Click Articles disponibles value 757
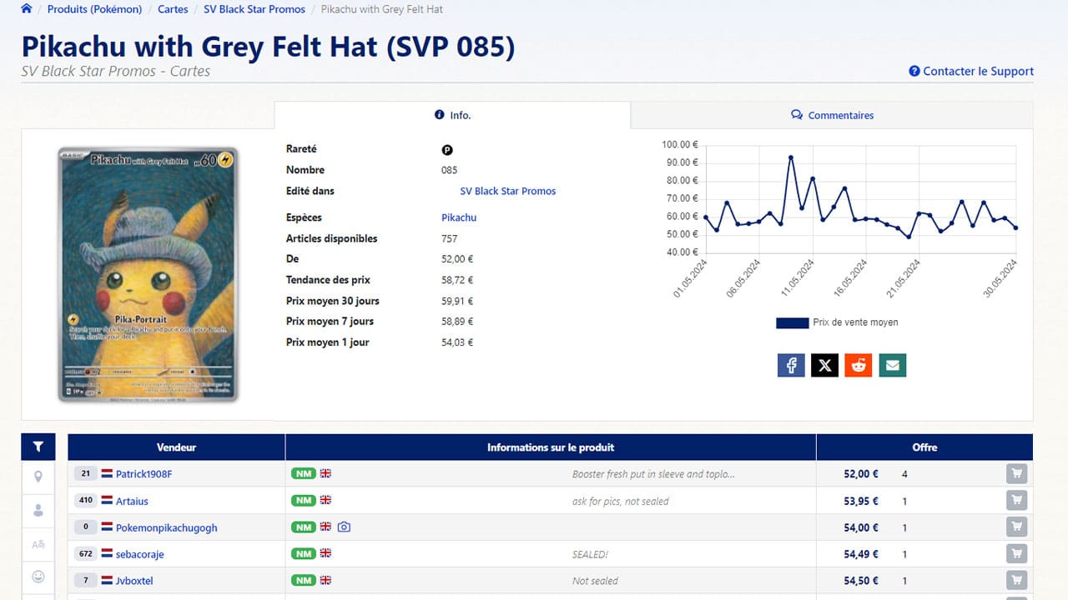Image resolution: width=1068 pixels, height=600 pixels. coord(450,238)
